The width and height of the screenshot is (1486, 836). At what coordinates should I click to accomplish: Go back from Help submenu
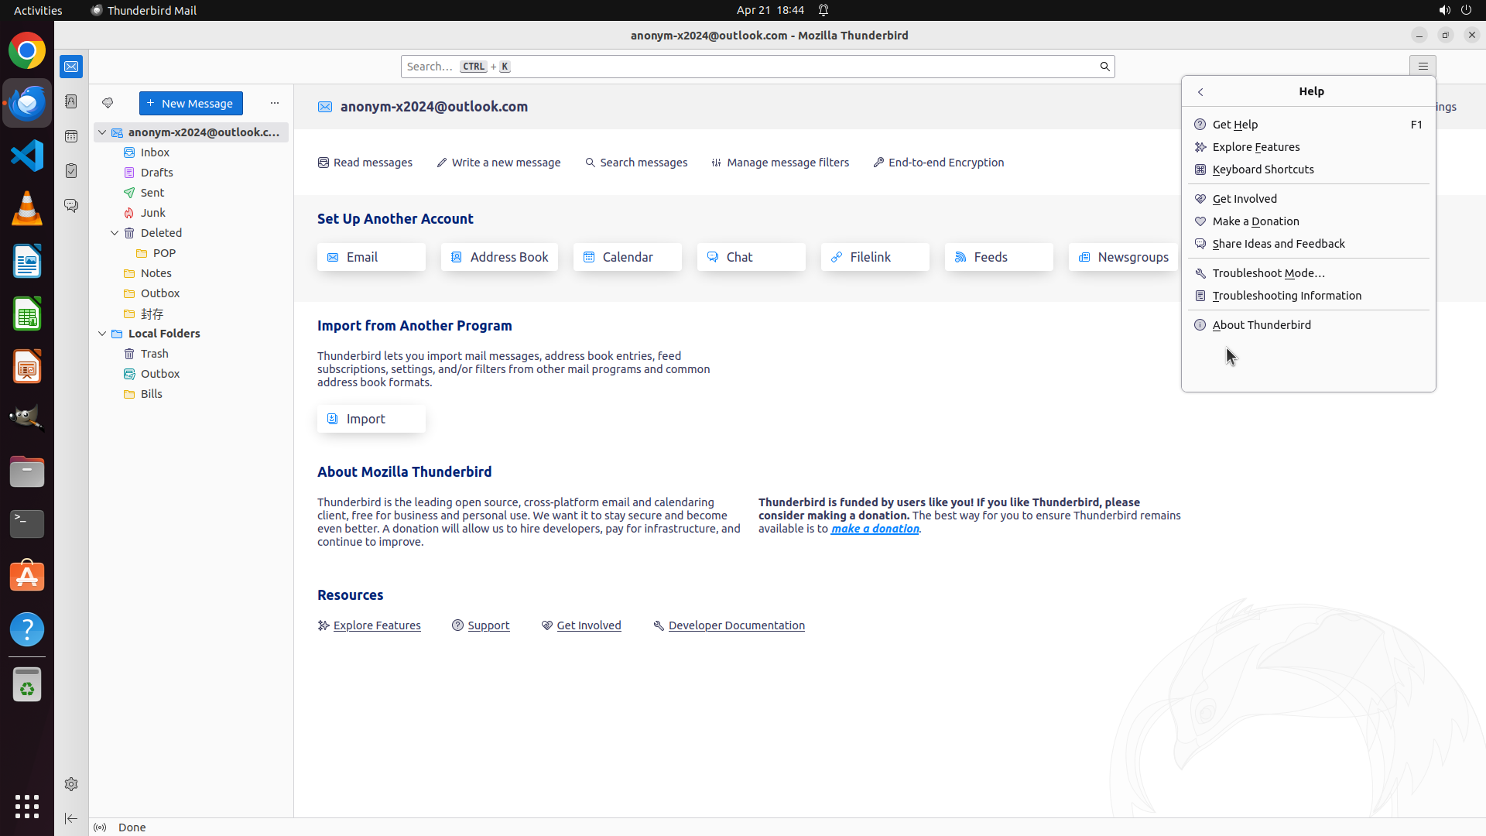click(1200, 92)
